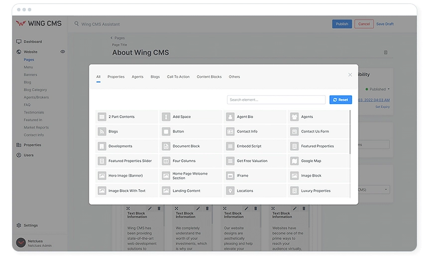Viewport: 429px width, 265px height.
Task: Select the Embedd Script icon
Action: click(230, 146)
